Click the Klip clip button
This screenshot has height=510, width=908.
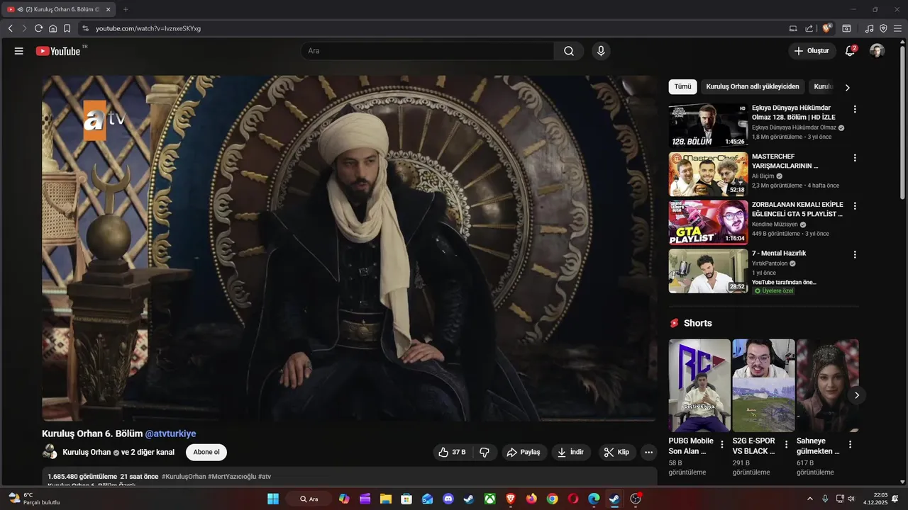click(x=616, y=452)
